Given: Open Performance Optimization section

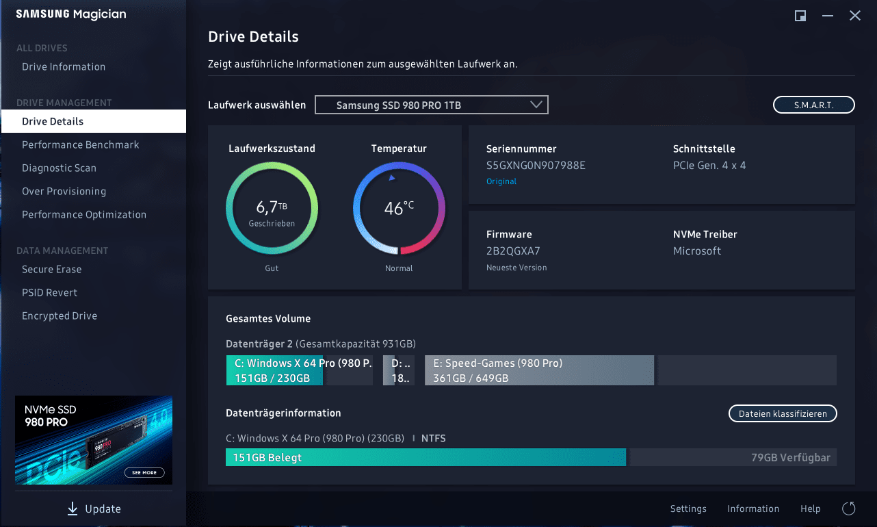Looking at the screenshot, I should tap(84, 214).
